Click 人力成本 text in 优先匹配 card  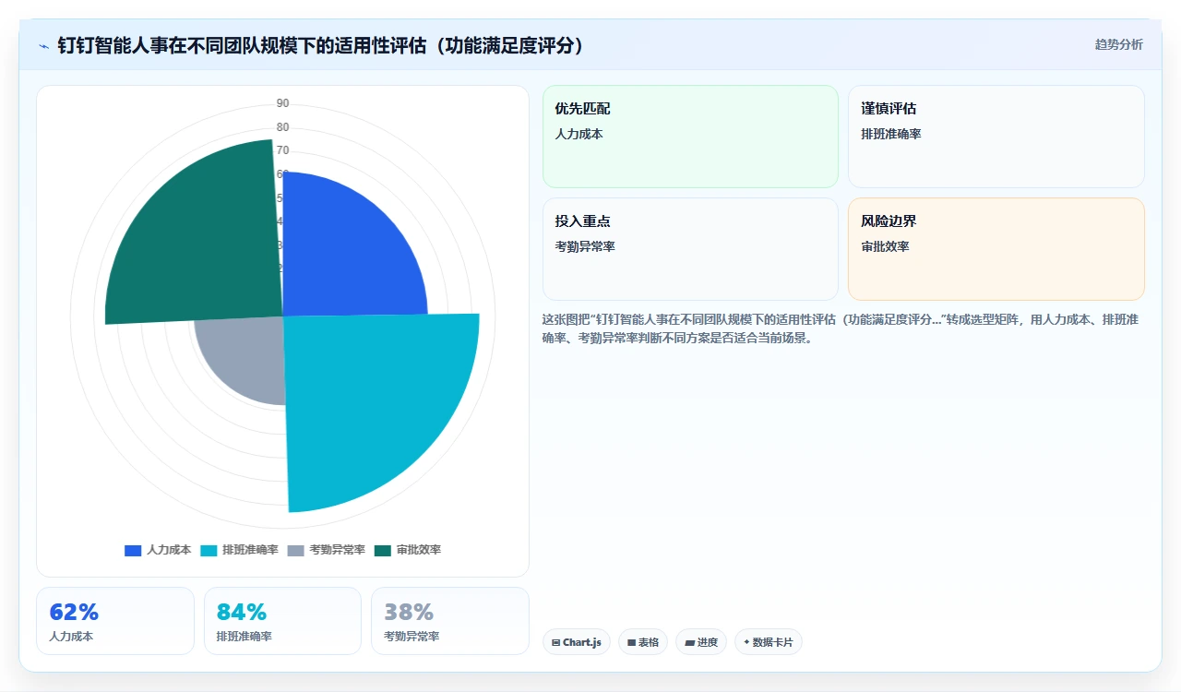579,134
